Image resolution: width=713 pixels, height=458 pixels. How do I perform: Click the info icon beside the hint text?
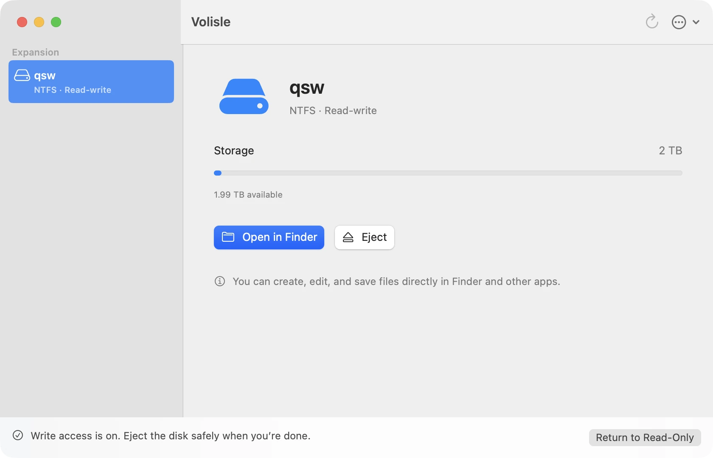(220, 281)
